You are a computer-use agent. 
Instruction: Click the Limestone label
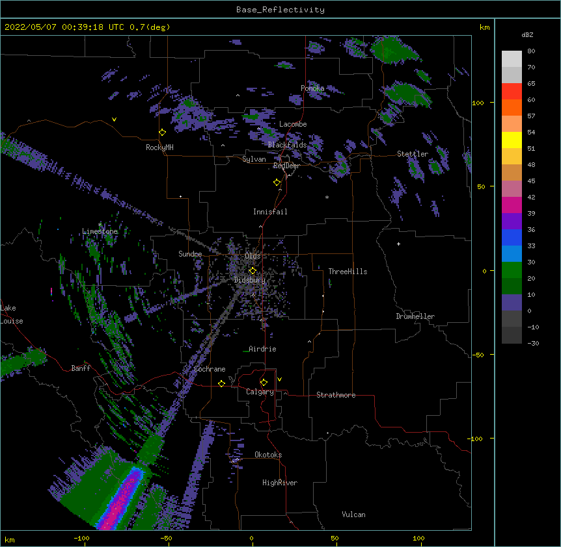[x=100, y=231]
